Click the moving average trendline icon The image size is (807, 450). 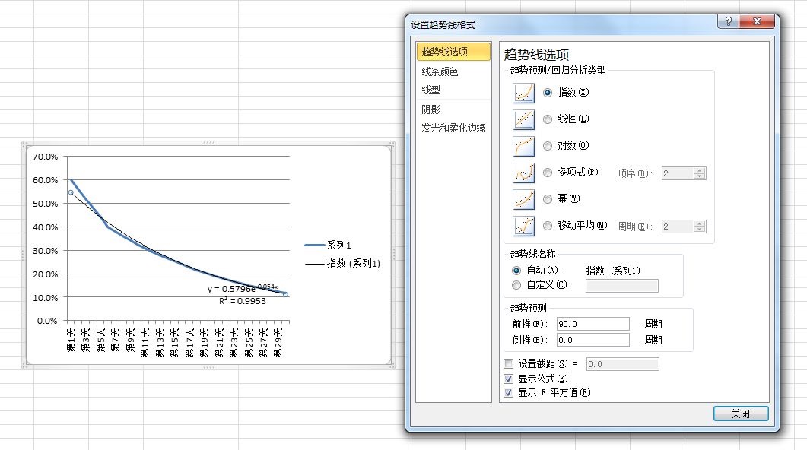point(524,226)
